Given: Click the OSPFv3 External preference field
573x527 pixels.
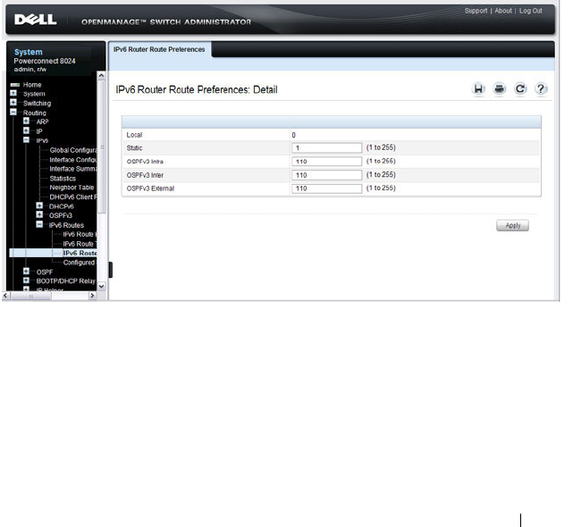Looking at the screenshot, I should pyautogui.click(x=326, y=188).
